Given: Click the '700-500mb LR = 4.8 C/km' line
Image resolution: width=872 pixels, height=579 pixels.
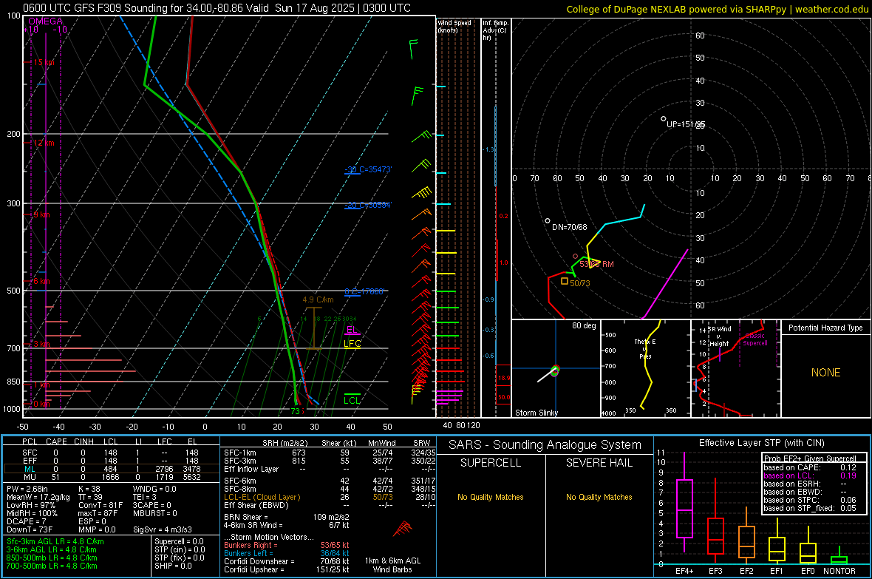Looking at the screenshot, I should pos(52,566).
